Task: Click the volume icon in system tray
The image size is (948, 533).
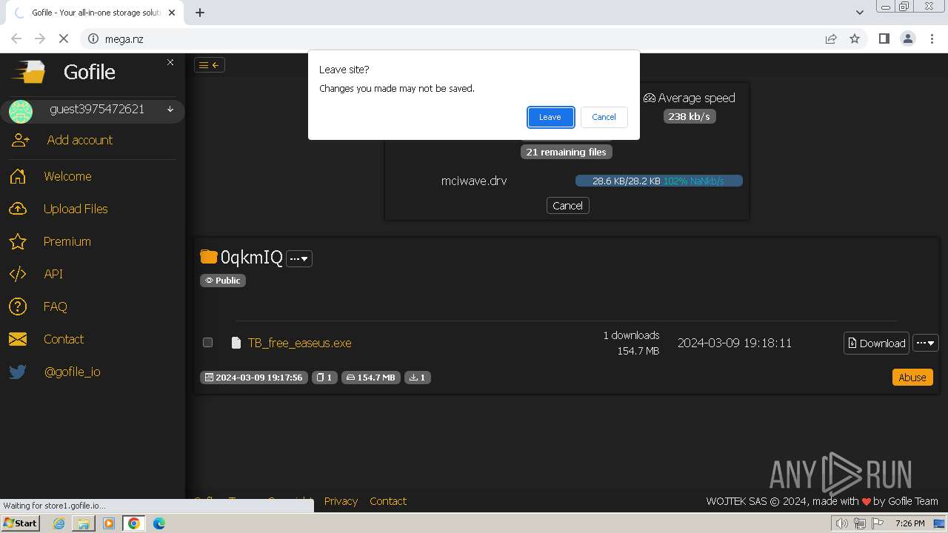Action: 842,523
